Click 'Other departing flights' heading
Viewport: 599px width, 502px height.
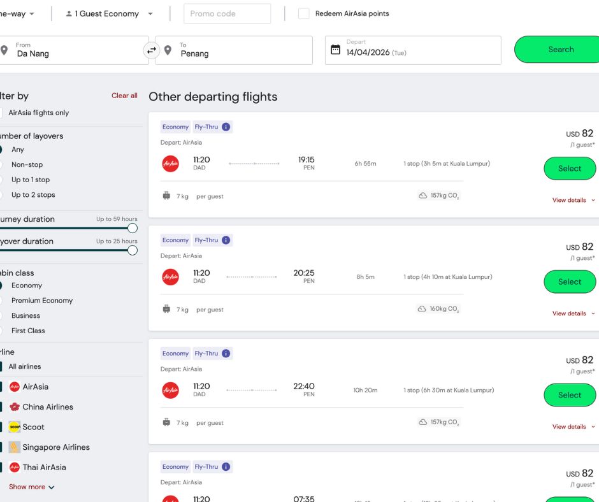(213, 97)
